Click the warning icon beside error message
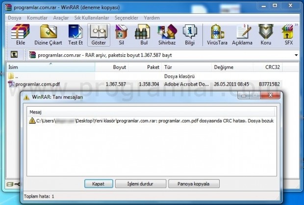The width and height of the screenshot is (304, 205). coord(32,121)
